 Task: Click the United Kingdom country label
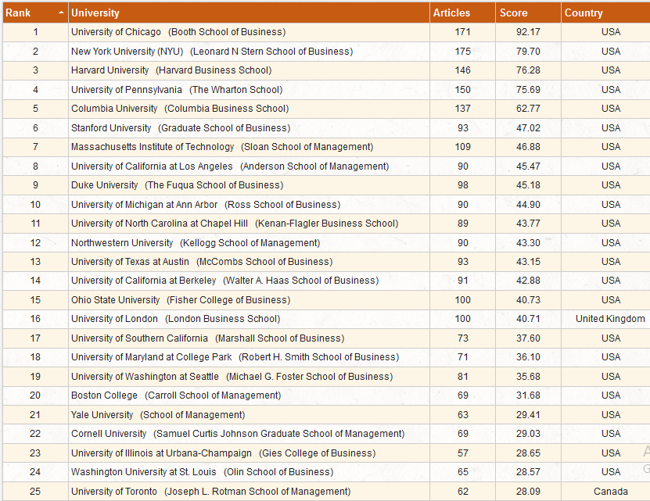point(609,319)
